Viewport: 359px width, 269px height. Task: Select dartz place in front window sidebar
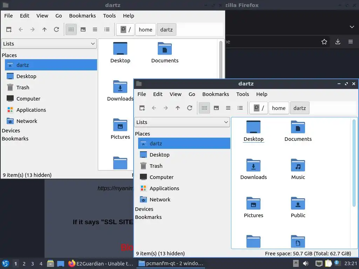point(184,143)
